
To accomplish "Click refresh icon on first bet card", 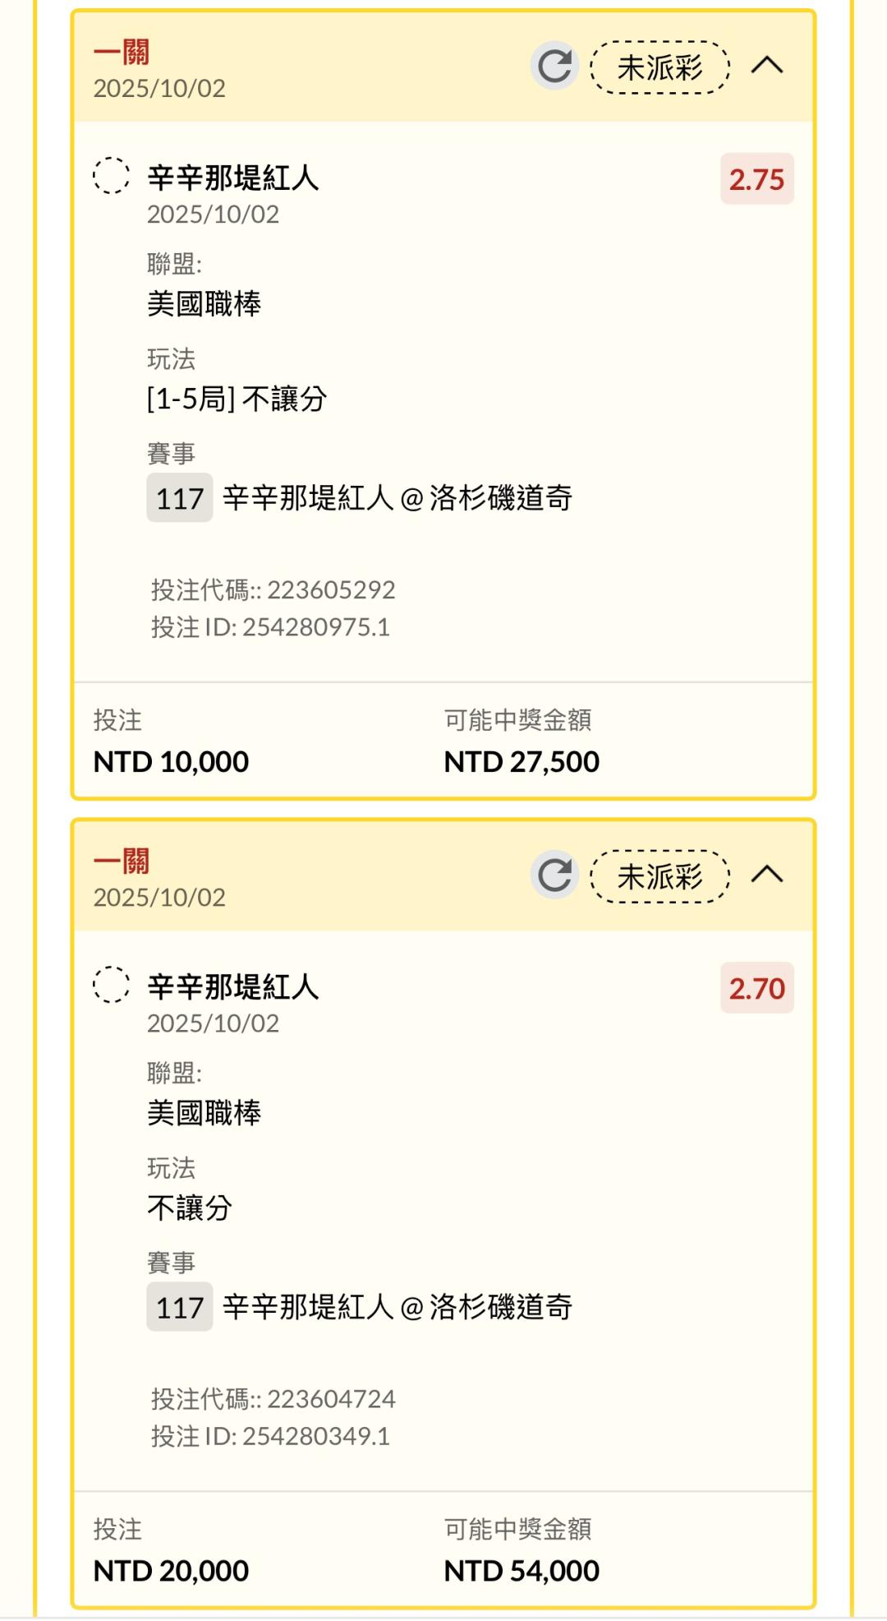I will pos(554,67).
